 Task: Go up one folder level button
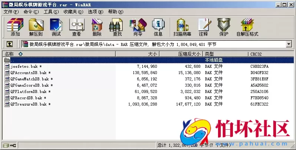(x=10, y=44)
